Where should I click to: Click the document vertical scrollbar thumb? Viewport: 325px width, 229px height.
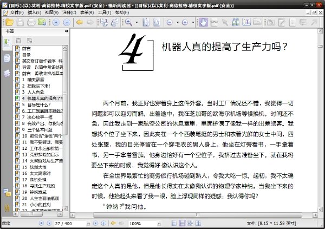[x=320, y=46]
